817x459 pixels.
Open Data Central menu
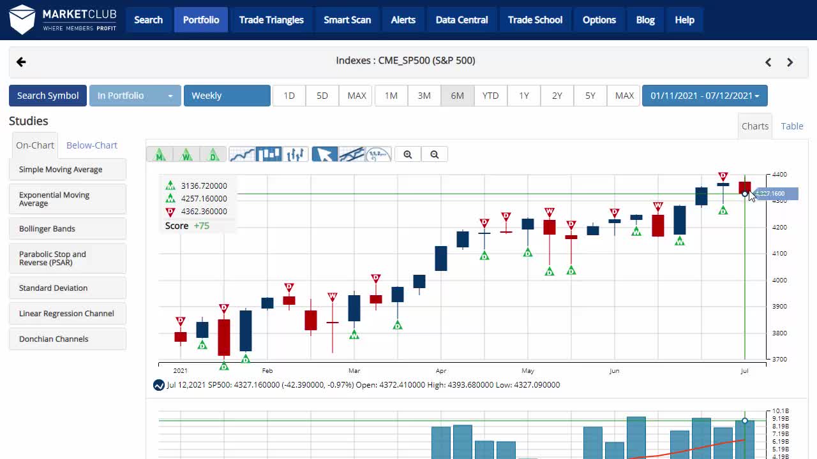[x=462, y=20]
